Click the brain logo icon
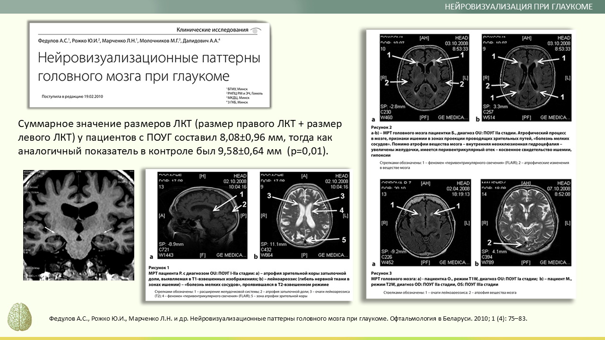 [x=20, y=317]
